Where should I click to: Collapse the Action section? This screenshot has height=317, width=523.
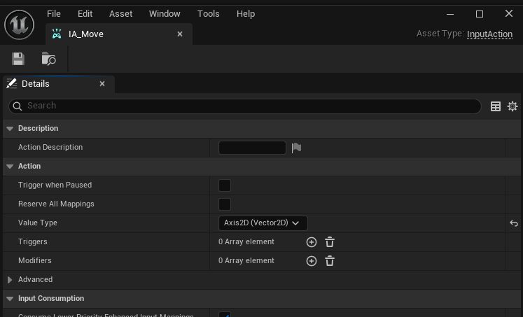pos(10,167)
